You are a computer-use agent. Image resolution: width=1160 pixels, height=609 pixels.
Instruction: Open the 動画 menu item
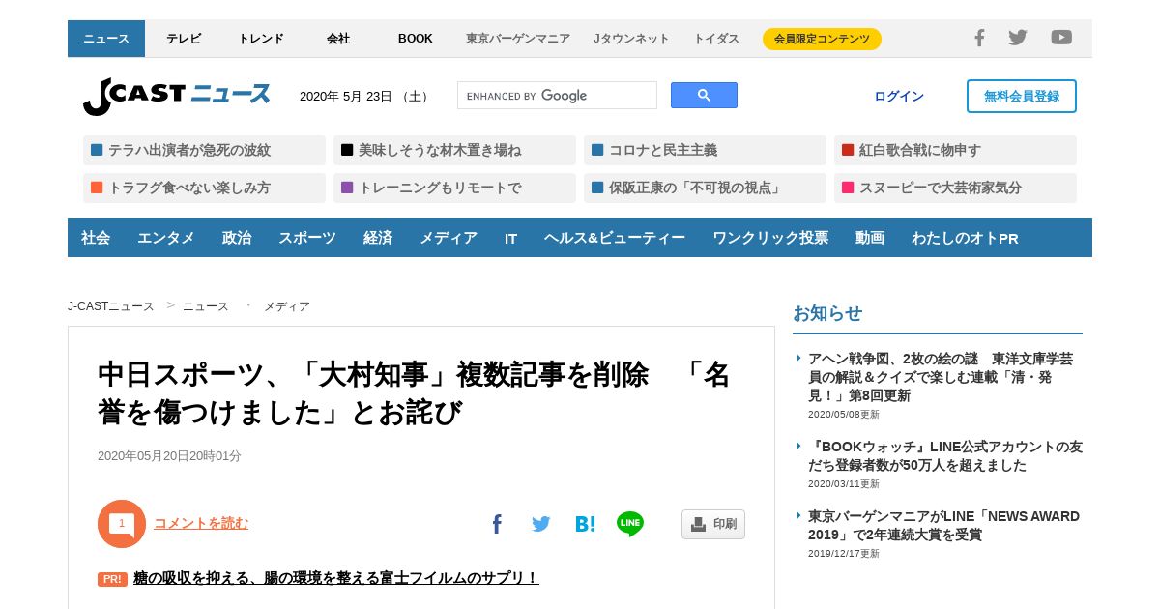tap(870, 238)
